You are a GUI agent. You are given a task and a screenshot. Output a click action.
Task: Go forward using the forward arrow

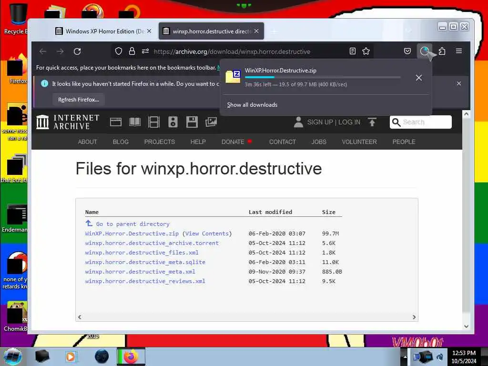[60, 51]
